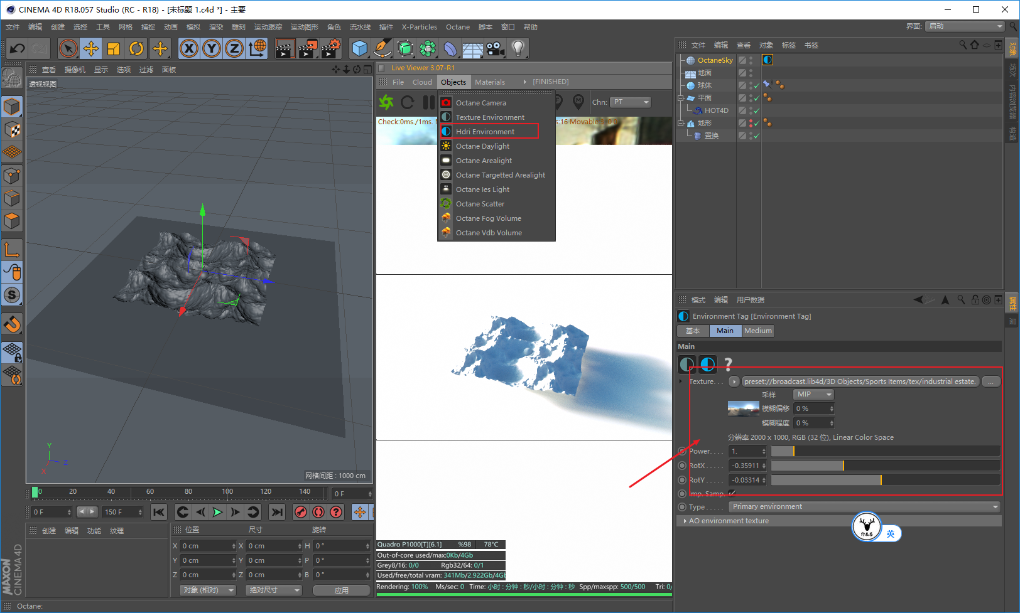The width and height of the screenshot is (1020, 613).
Task: Click the texture preset path button
Action: point(860,381)
